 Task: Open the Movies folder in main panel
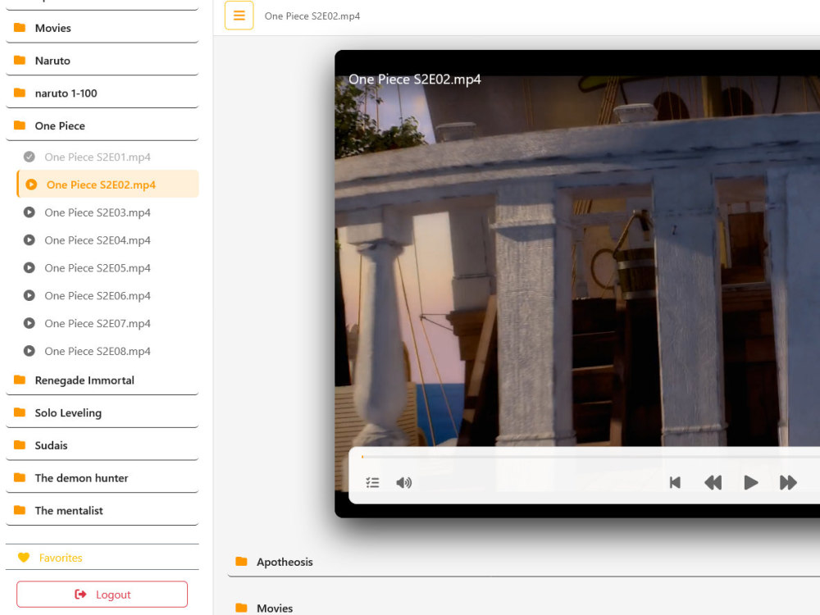coord(523,608)
